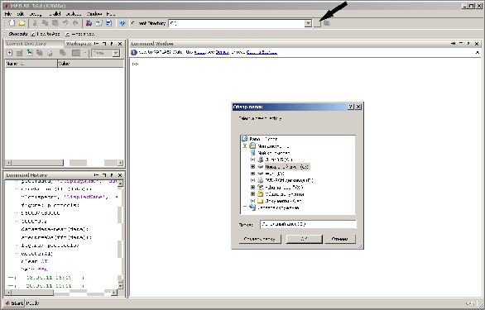The height and width of the screenshot is (310, 485).
Task: Go up one directory level
Action: pyautogui.click(x=327, y=23)
